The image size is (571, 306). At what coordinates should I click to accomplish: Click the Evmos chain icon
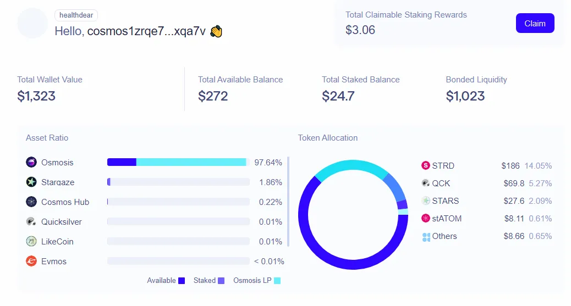[31, 261]
